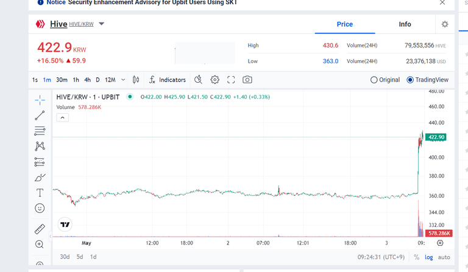The height and width of the screenshot is (272, 468).
Task: Click the current price label 422.90 on axis
Action: 436,137
